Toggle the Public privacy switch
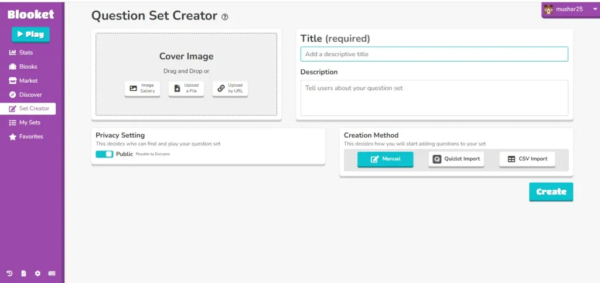Screen dimensions: 600x283 pos(104,154)
